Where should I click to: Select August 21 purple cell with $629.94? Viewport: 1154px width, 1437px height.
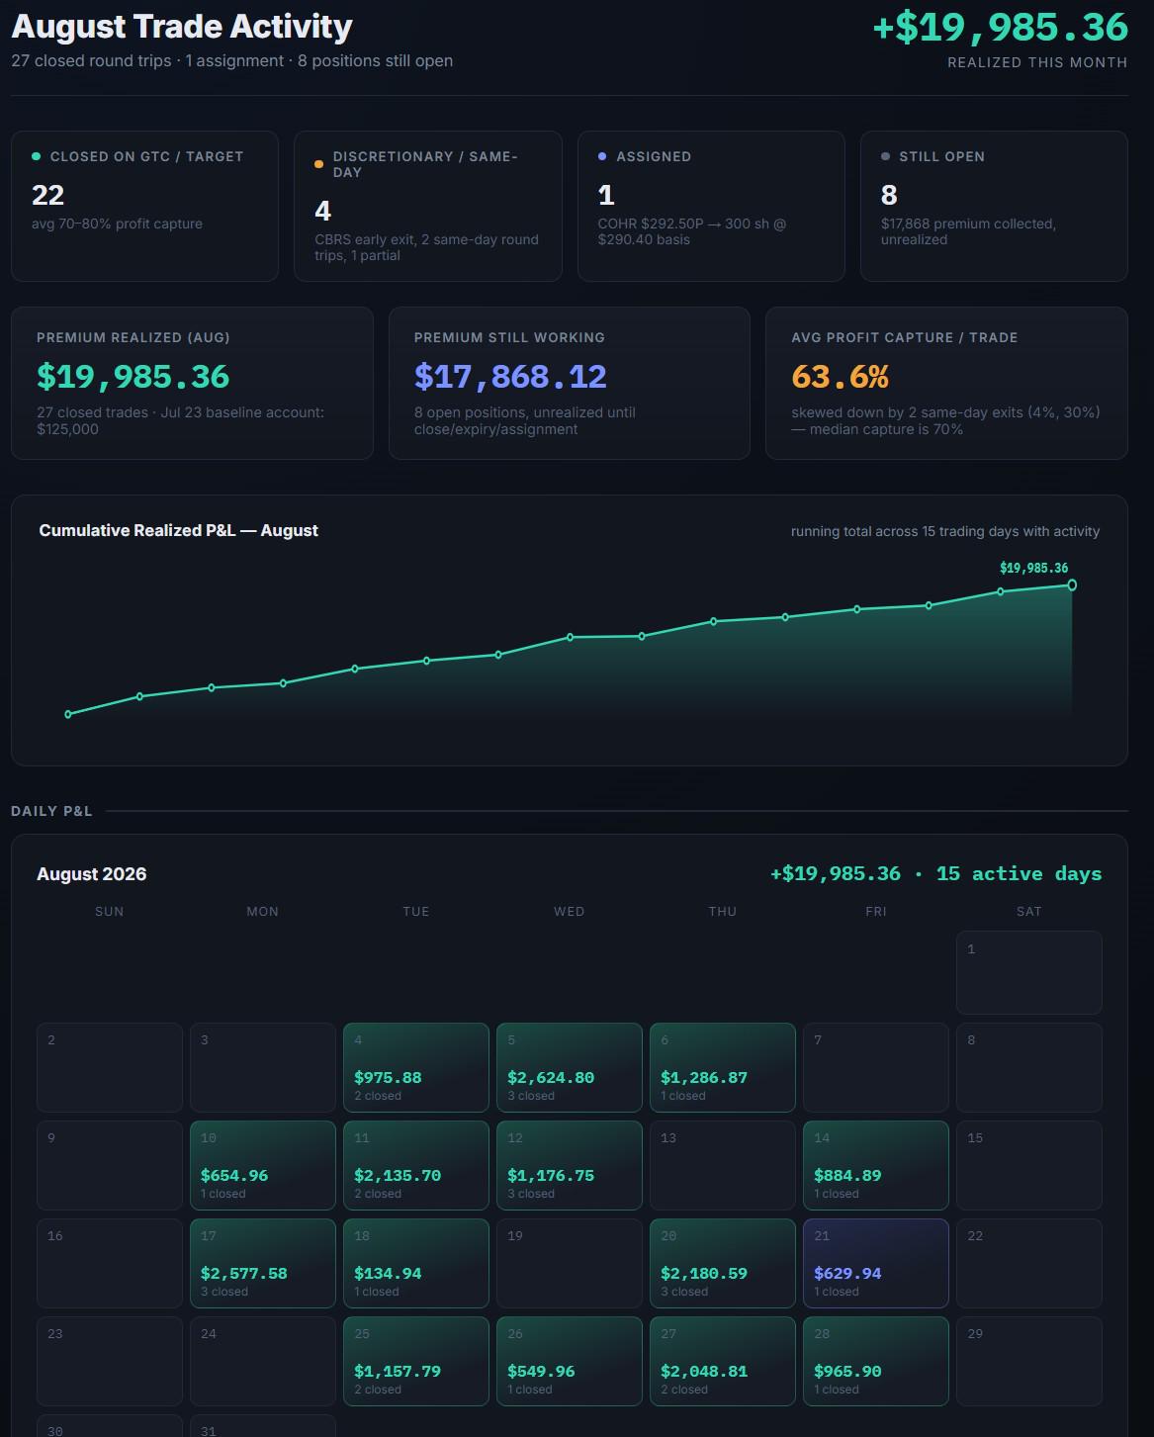(x=876, y=1263)
